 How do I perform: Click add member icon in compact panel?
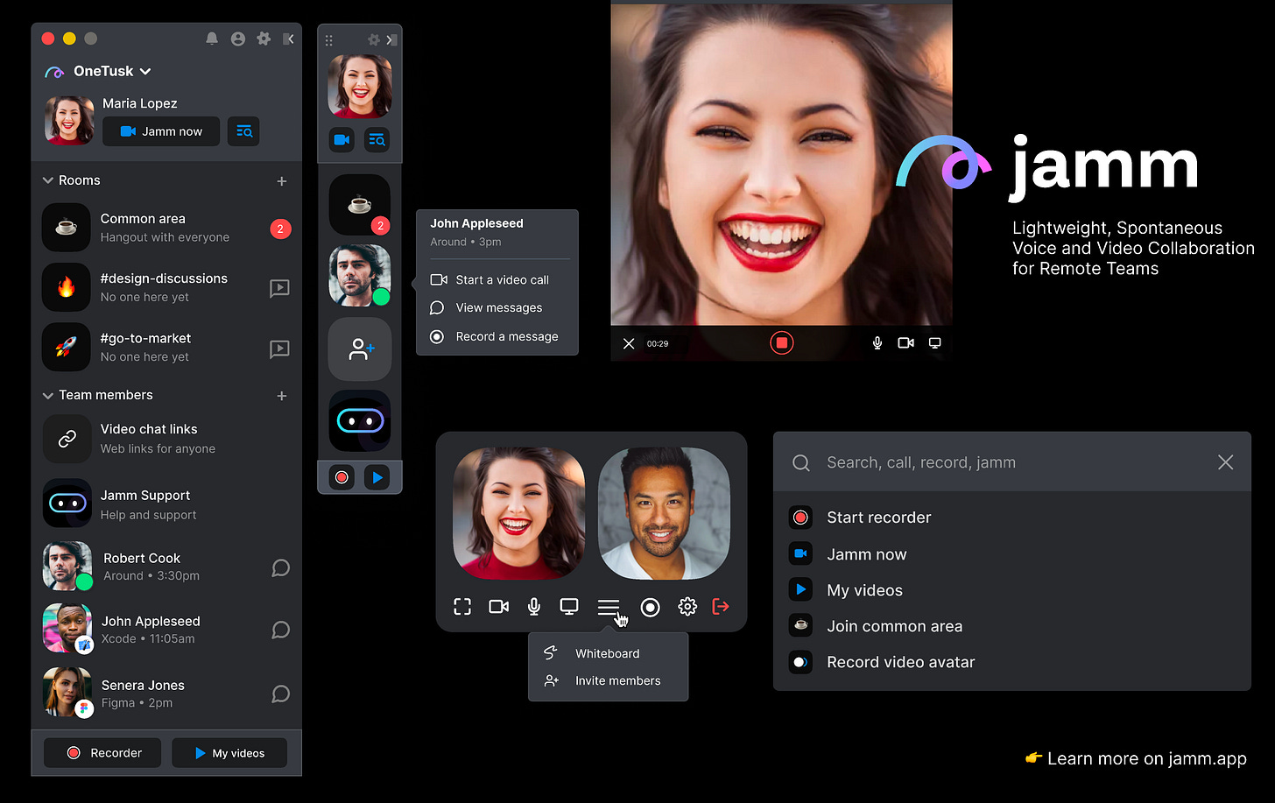(360, 349)
